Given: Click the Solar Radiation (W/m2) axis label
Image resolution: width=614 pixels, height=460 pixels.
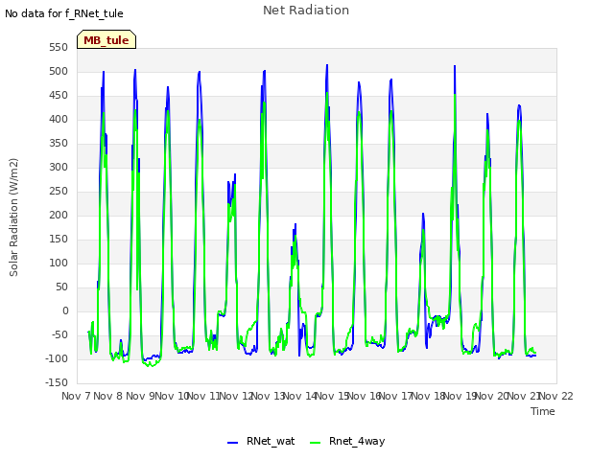Looking at the screenshot, I should [13, 218].
